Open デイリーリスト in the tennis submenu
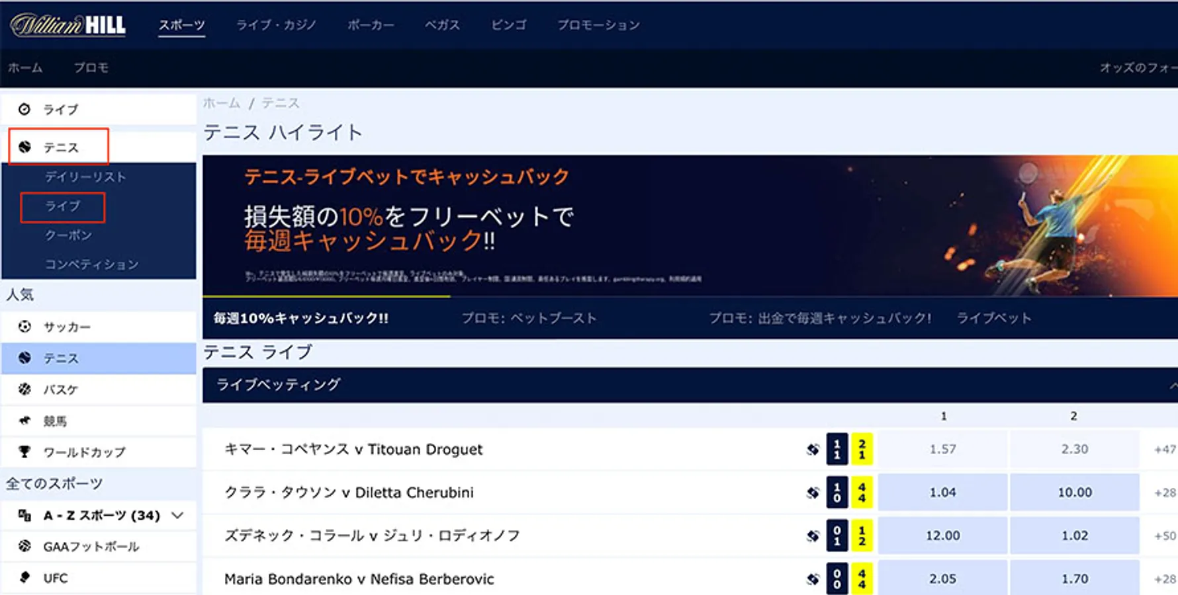 tap(85, 177)
